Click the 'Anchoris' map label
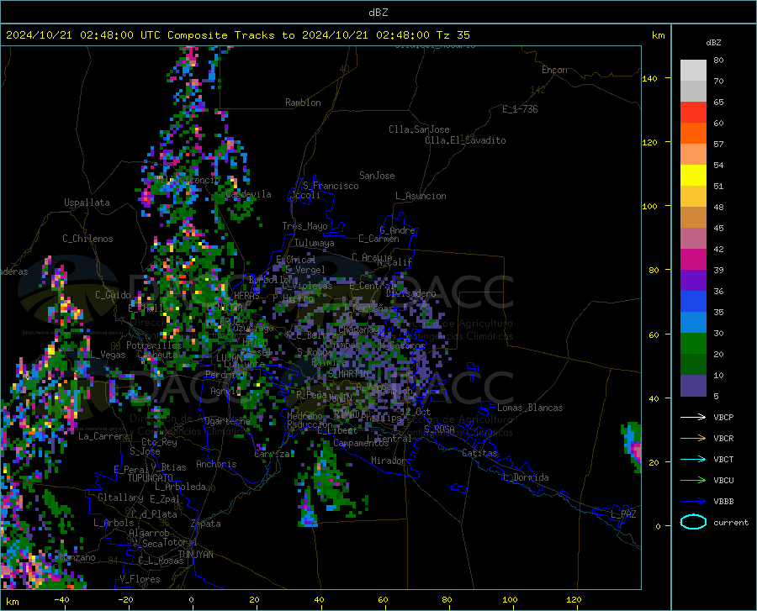 (x=216, y=464)
